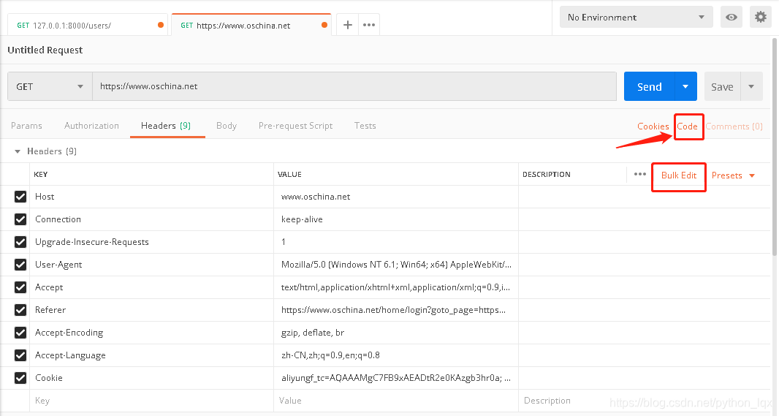Image resolution: width=779 pixels, height=416 pixels.
Task: Click the Accept-Encoding key cell
Action: pos(151,333)
